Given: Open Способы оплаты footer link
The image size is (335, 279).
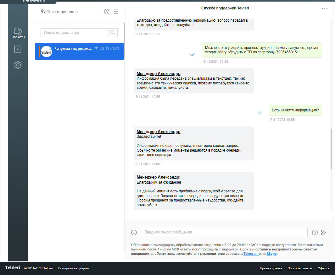Looking at the screenshot, I should (299, 268).
